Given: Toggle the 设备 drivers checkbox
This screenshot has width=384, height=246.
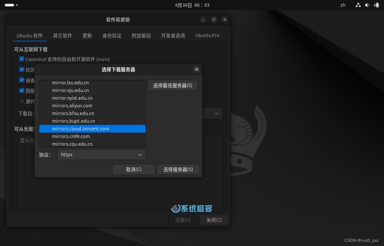Looking at the screenshot, I should (x=22, y=80).
